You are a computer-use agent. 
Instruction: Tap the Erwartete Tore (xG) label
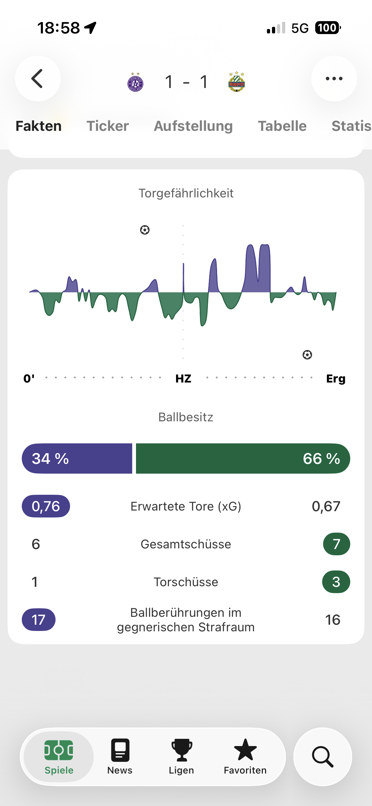point(186,506)
